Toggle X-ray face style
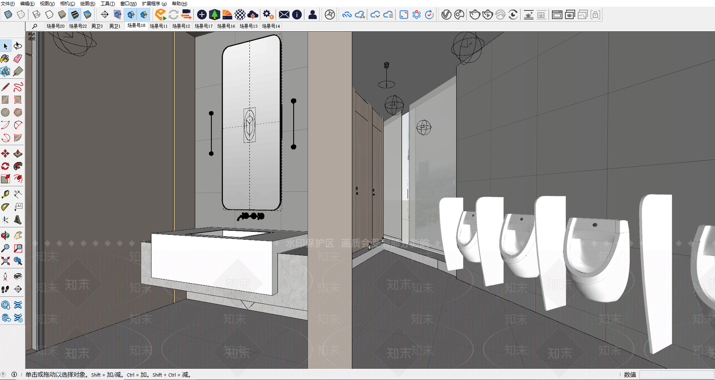 pos(8,15)
